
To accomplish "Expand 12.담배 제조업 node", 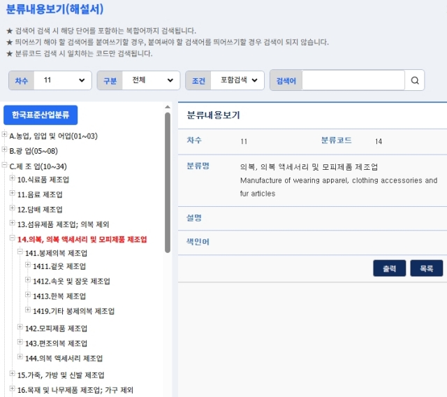I will pyautogui.click(x=12, y=208).
